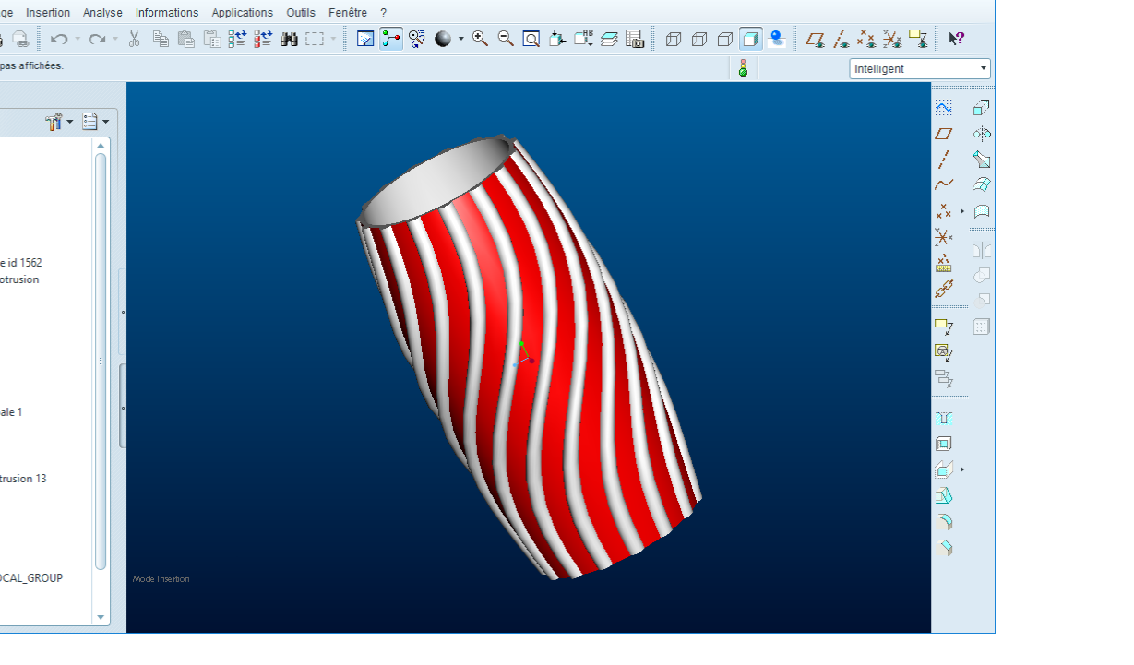This screenshot has width=1134, height=665.
Task: Toggle datum planes visibility
Action: click(815, 39)
